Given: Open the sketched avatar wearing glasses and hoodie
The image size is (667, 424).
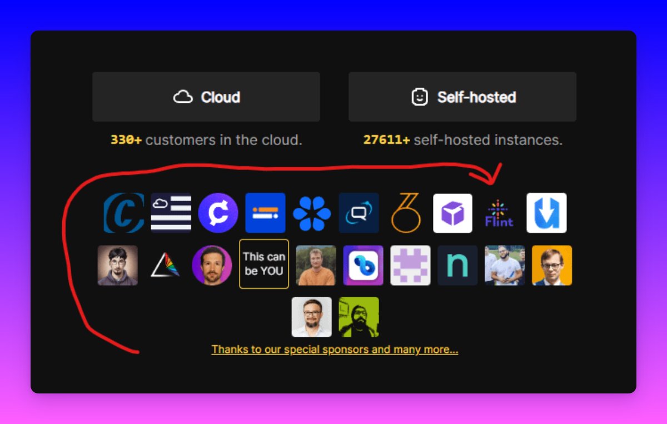Looking at the screenshot, I should point(118,265).
